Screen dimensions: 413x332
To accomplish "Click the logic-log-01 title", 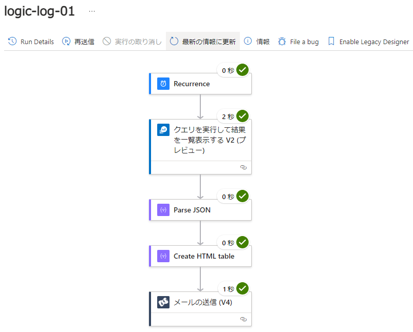I will pos(40,11).
